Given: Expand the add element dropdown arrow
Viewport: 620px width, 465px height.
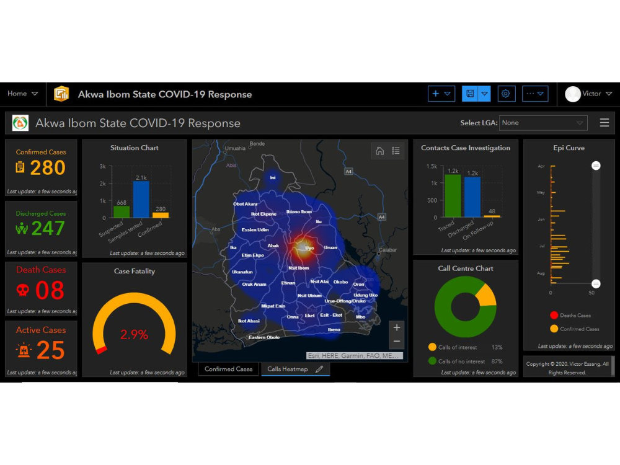Looking at the screenshot, I should click(x=447, y=94).
